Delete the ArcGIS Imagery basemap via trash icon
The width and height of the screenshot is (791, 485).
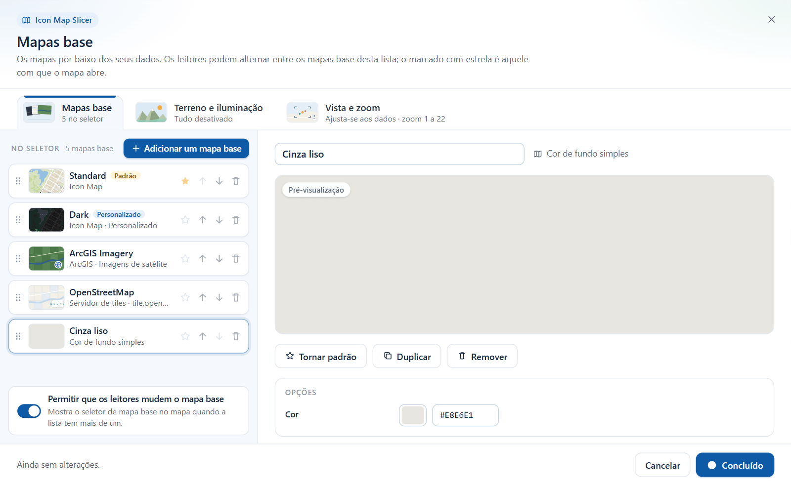(236, 259)
